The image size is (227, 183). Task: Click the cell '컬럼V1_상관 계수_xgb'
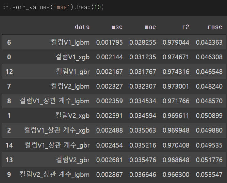(x=57, y=130)
